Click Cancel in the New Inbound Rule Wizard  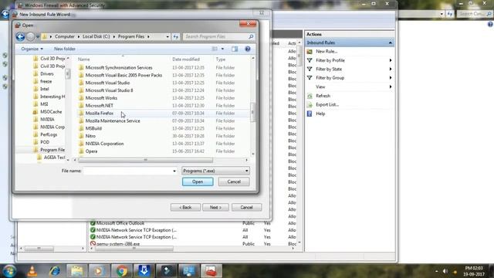[x=246, y=208]
